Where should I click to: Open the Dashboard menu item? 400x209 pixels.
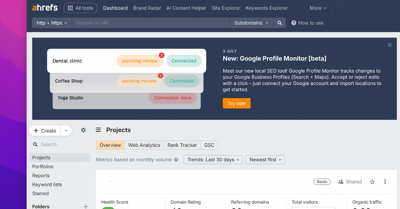[115, 8]
